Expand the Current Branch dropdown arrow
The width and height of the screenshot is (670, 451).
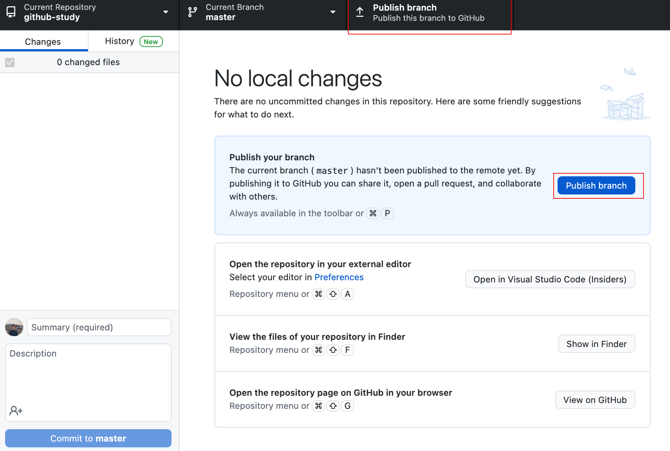point(333,12)
